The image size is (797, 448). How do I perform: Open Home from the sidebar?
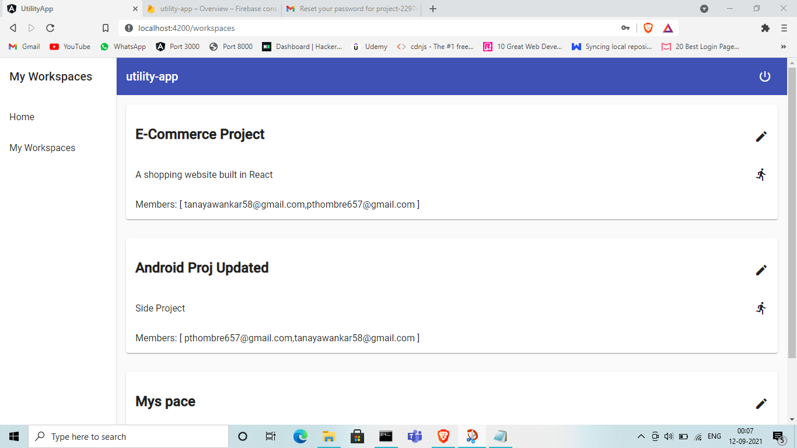click(x=22, y=117)
